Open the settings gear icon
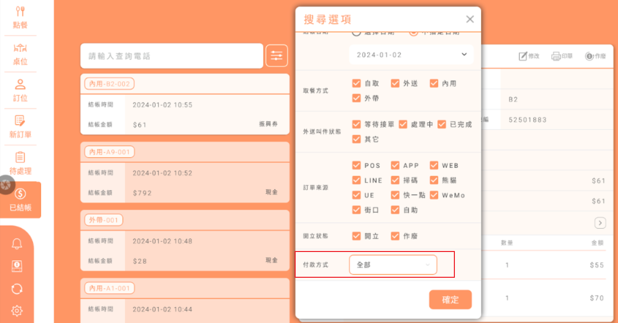Screen dimensions: 618x323 17,310
